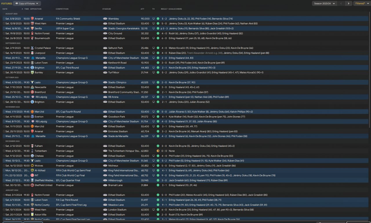Click the 90,000 attendance figure
Image resolution: width=371 pixels, height=223 pixels.
145,19
